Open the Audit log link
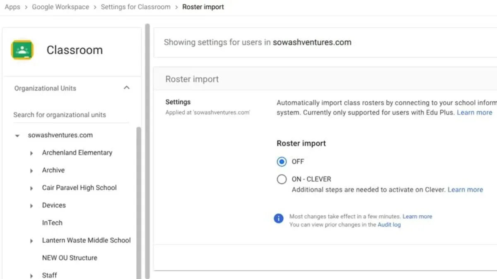Viewport: 497px width, 279px height. coord(389,224)
